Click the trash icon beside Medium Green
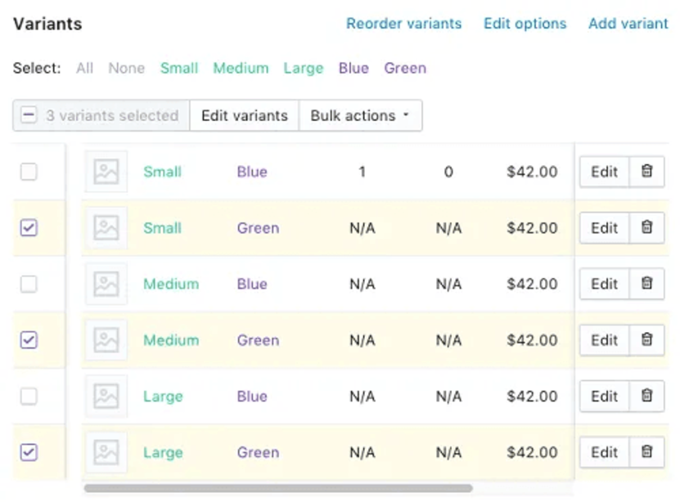The height and width of the screenshot is (502, 680). (x=646, y=340)
